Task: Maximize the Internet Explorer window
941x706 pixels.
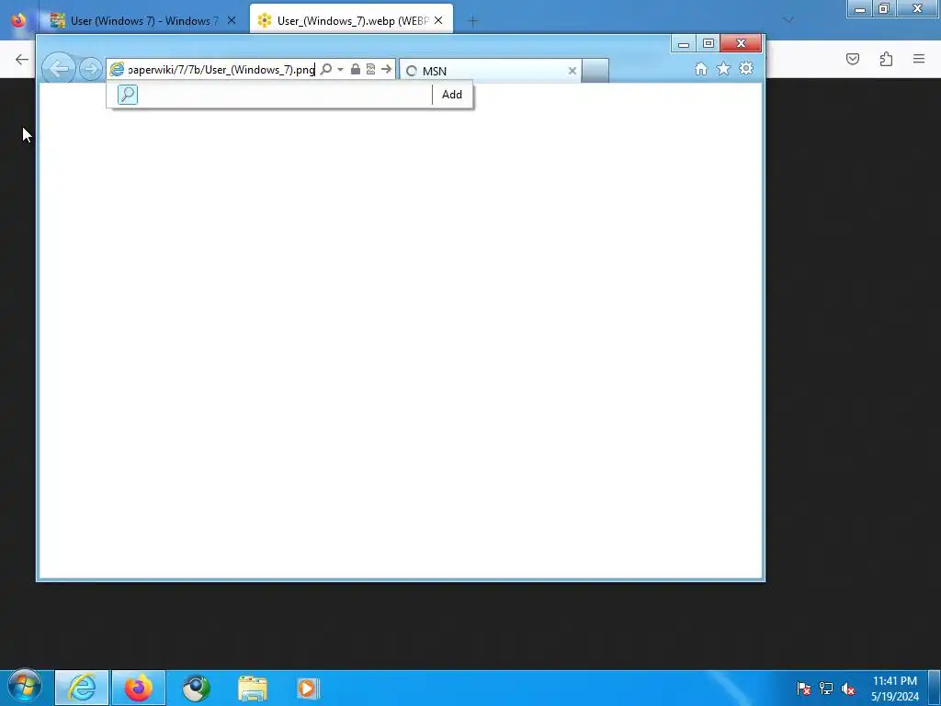Action: click(x=709, y=43)
